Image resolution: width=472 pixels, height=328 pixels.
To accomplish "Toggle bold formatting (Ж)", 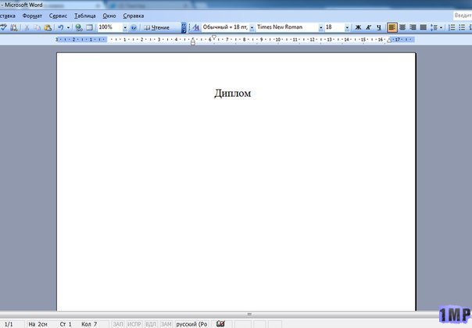I will click(359, 27).
